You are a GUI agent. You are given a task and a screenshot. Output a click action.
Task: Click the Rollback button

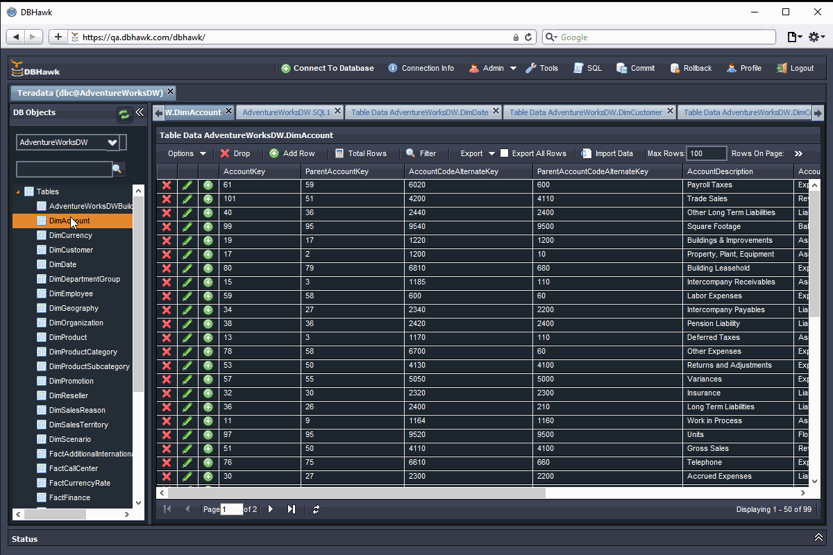(691, 68)
